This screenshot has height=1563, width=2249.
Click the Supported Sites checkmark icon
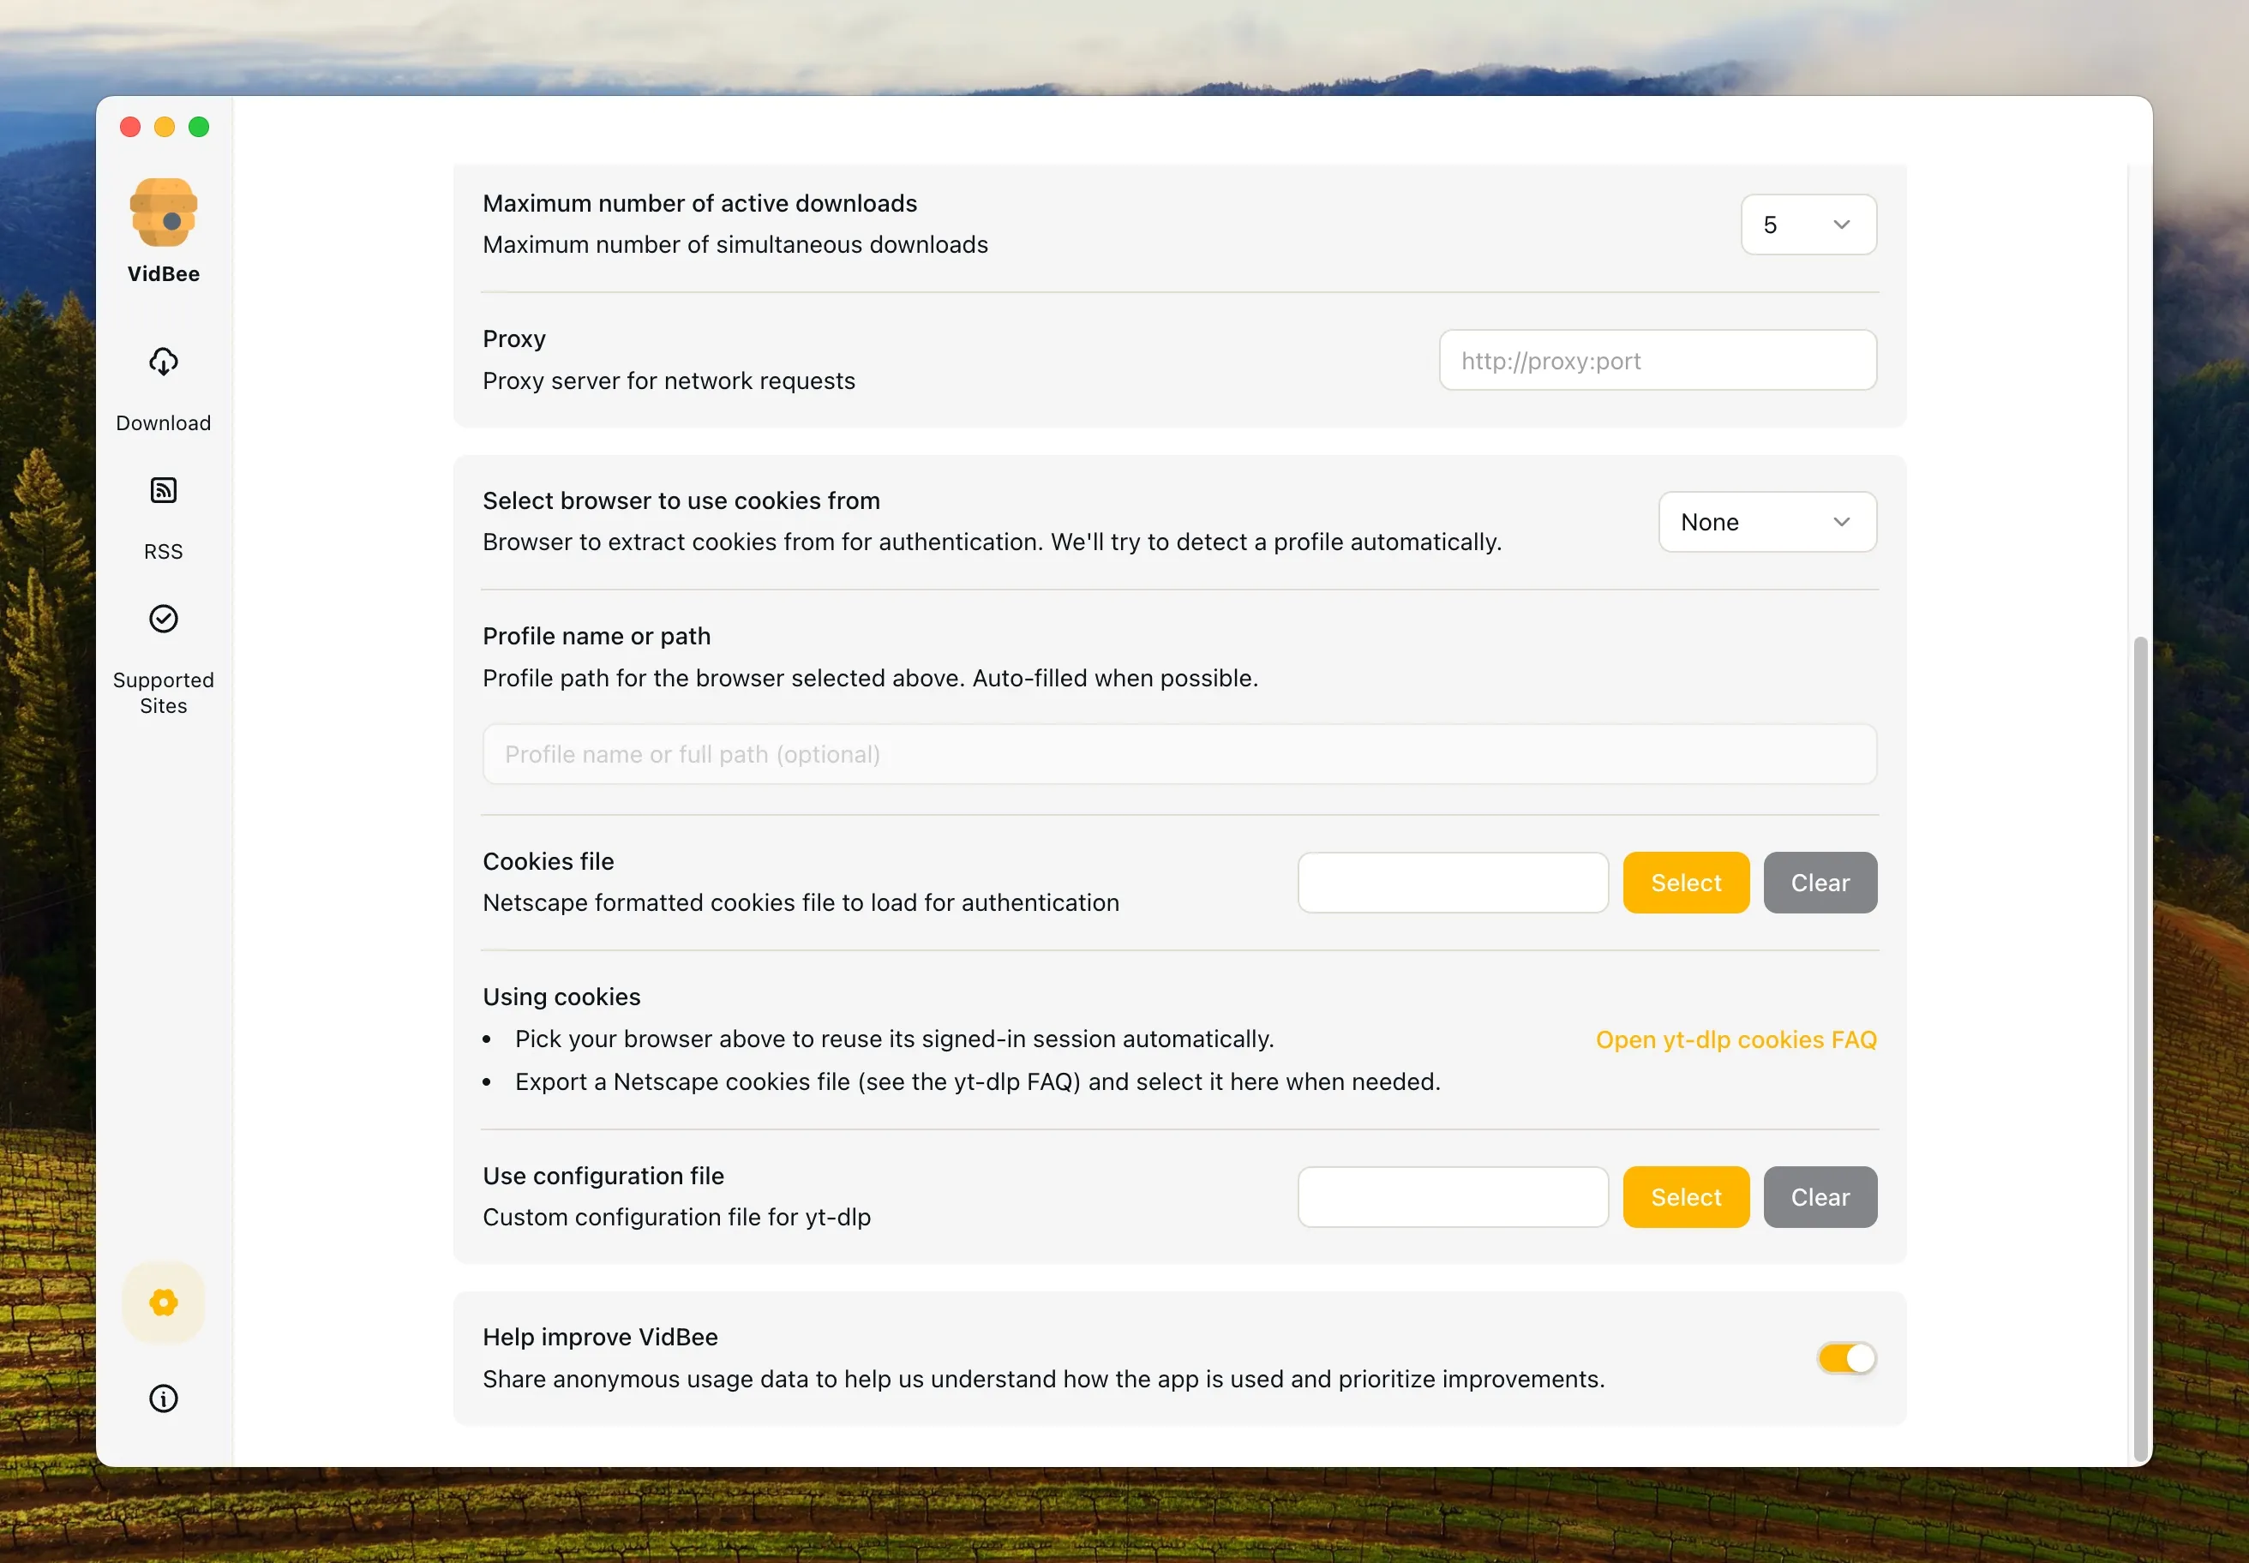tap(164, 619)
